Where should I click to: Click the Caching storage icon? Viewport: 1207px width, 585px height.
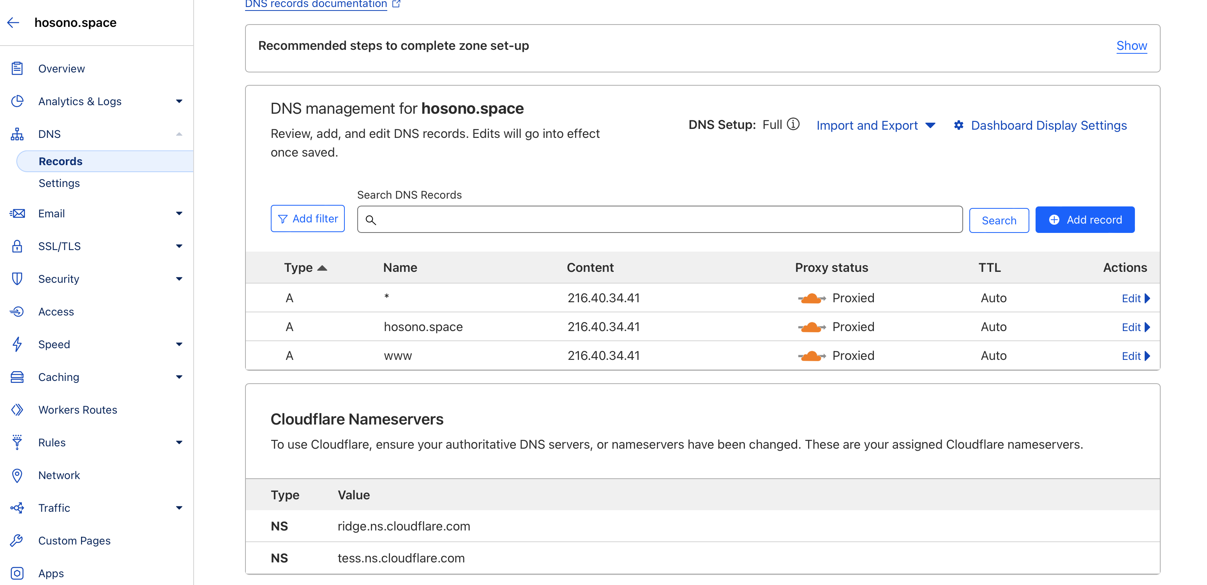pos(17,377)
